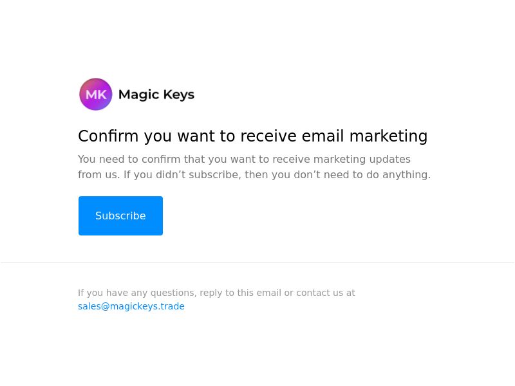The image size is (515, 386).
Task: Click the 'Subscribe' label text on button
Action: click(120, 216)
